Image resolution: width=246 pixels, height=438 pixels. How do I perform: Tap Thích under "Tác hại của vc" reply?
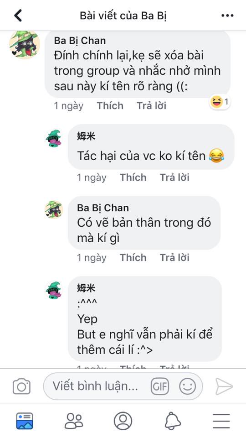pos(133,177)
